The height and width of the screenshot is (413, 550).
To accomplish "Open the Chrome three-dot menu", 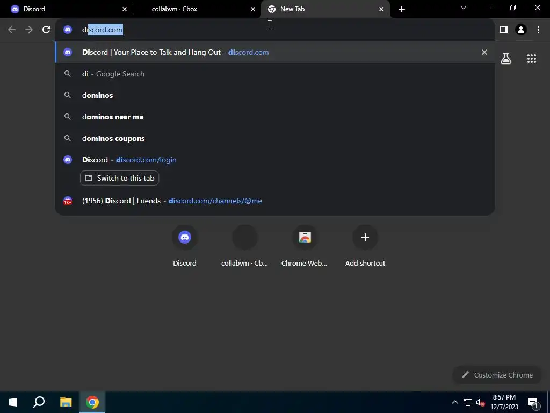I will tap(538, 30).
